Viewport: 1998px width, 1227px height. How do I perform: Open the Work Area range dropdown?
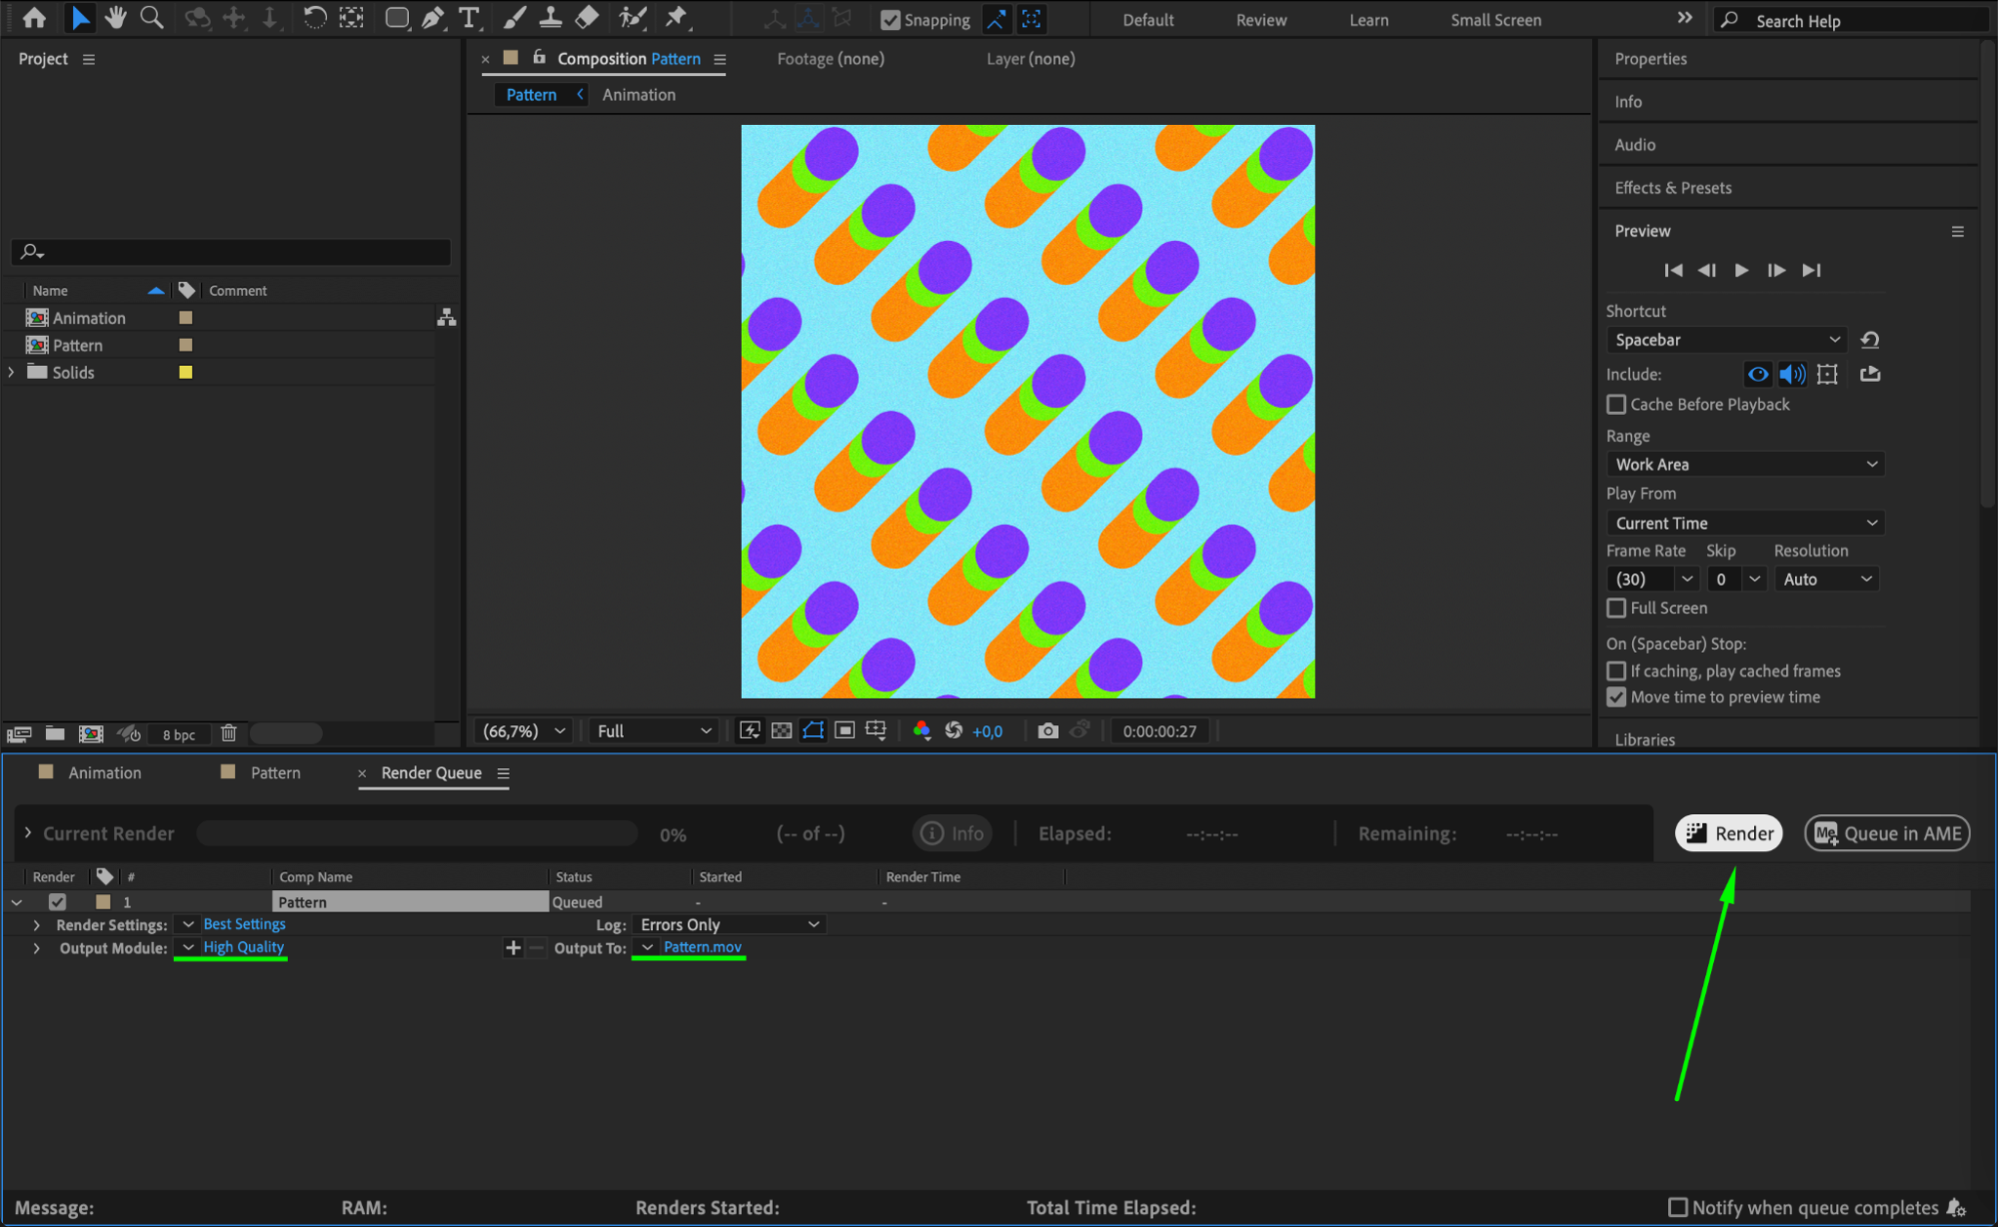(x=1745, y=465)
